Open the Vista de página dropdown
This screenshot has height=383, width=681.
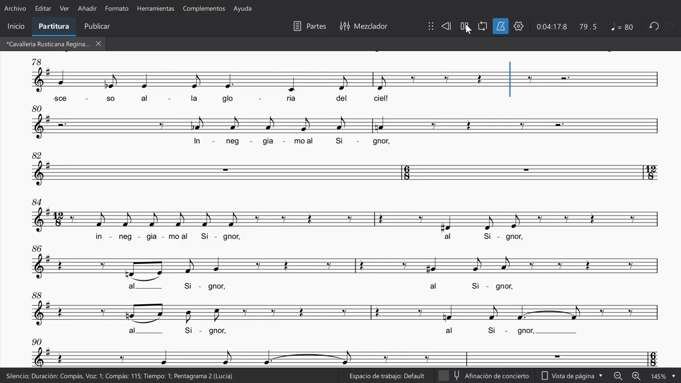point(572,376)
